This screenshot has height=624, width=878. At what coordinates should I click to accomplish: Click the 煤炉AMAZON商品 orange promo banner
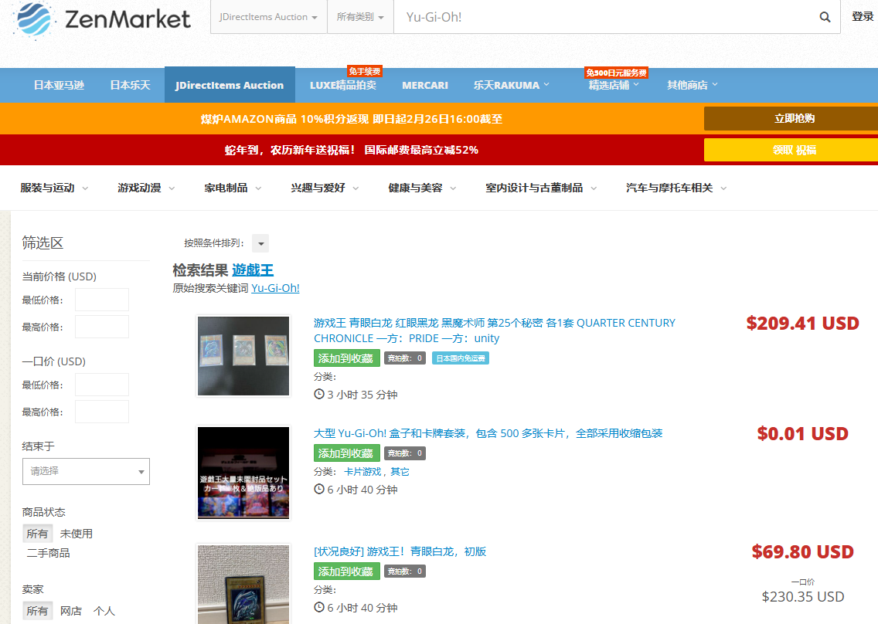click(352, 119)
